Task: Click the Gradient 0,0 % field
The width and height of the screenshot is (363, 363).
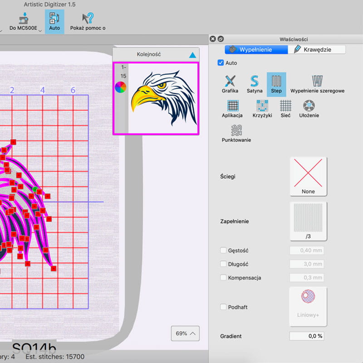Action: tap(307, 336)
